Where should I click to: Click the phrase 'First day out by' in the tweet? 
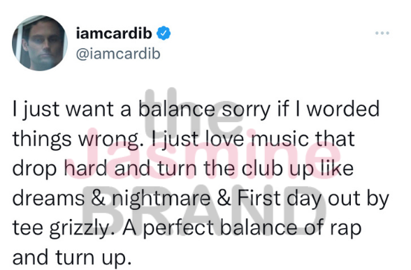pyautogui.click(x=313, y=199)
